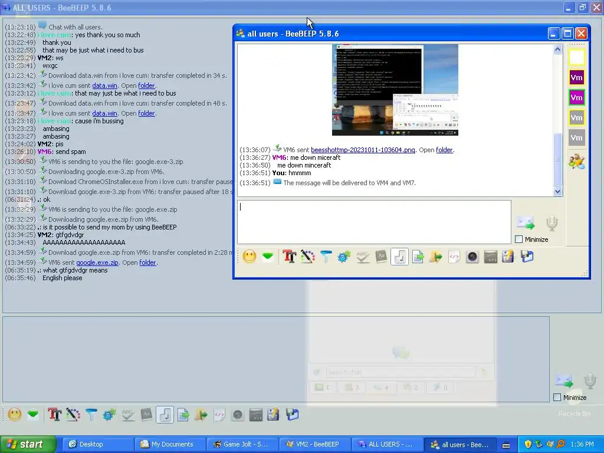
Task: Click orange magnifier tray icon
Action: click(560, 444)
